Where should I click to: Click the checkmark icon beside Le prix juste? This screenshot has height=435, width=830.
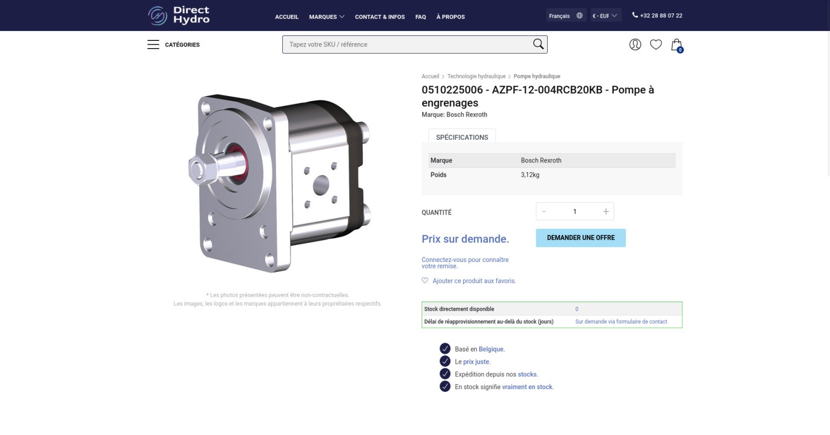point(445,361)
